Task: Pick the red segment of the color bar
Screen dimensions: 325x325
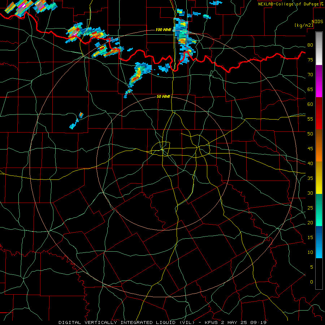Action: (x=319, y=113)
